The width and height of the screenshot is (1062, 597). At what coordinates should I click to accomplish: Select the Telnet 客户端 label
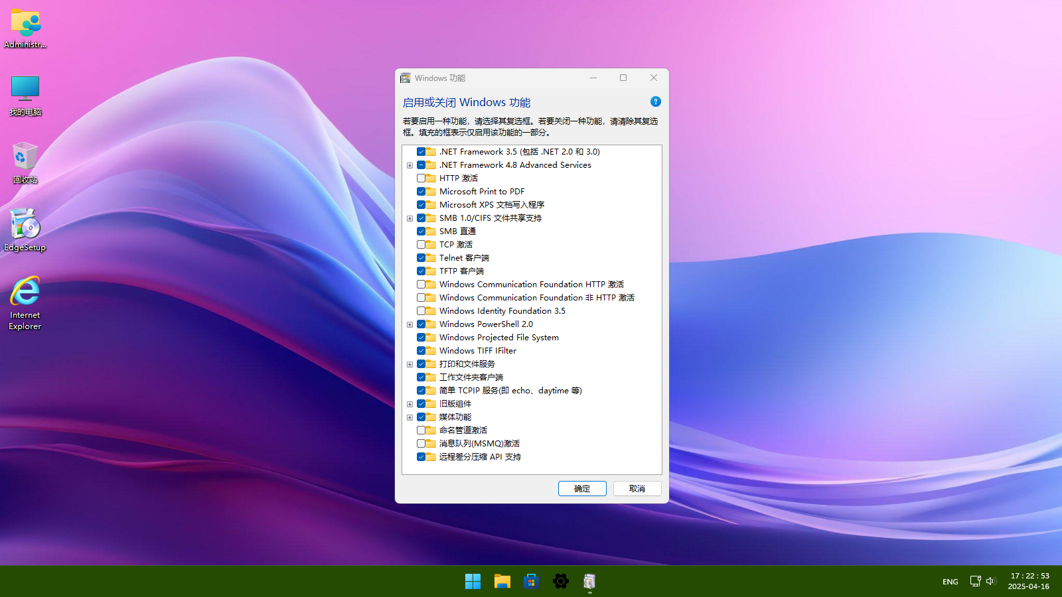tap(464, 258)
